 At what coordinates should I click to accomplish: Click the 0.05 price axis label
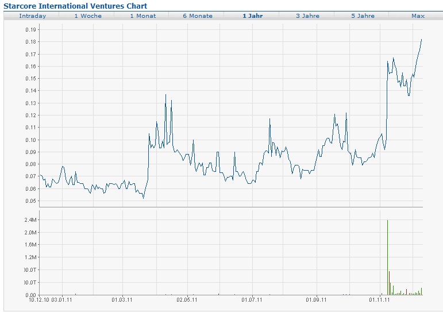pyautogui.click(x=31, y=201)
